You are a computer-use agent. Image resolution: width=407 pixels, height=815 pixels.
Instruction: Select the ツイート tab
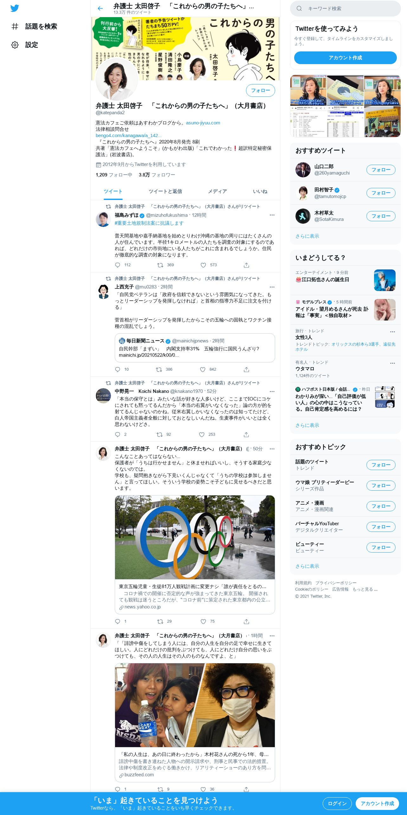click(x=113, y=191)
